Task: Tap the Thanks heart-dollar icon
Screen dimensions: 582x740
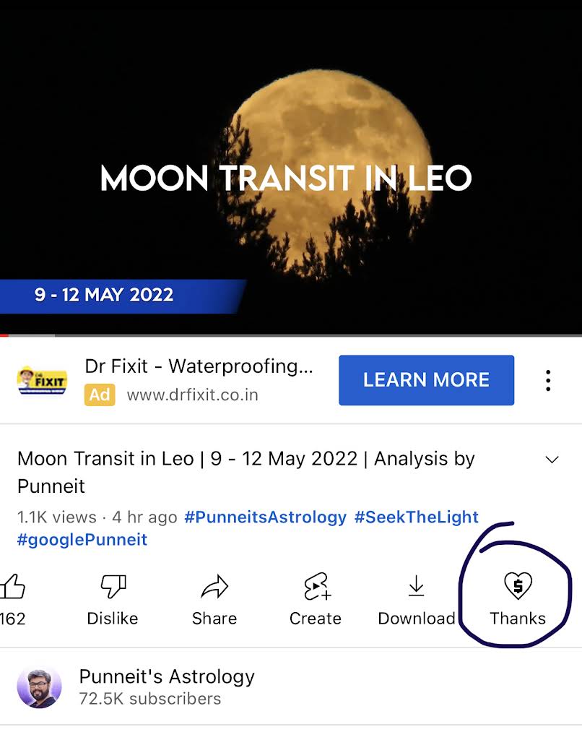Action: click(x=518, y=586)
